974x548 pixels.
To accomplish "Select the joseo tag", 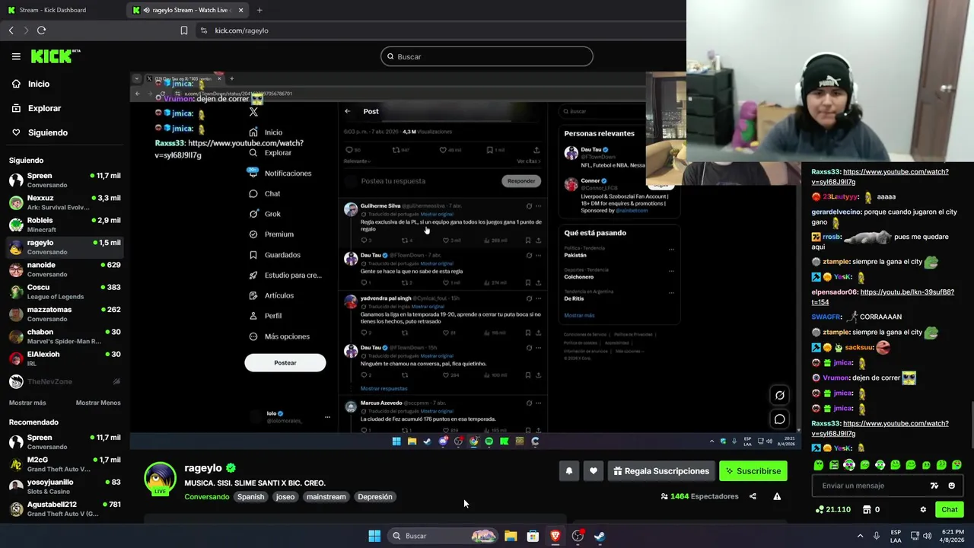I will click(x=285, y=497).
